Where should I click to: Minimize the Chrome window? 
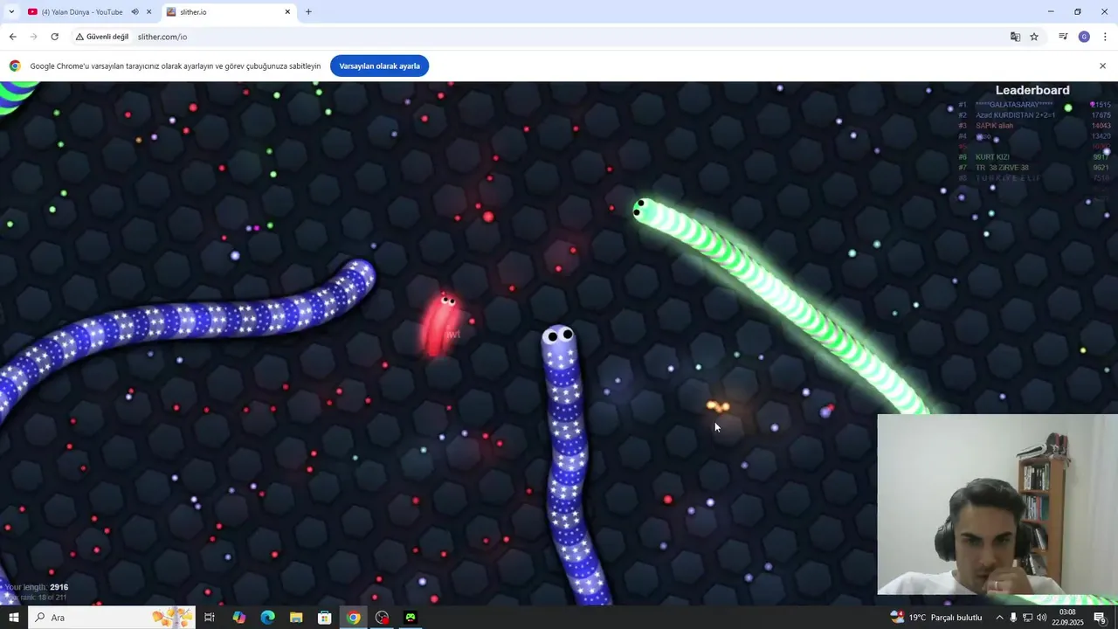[1051, 11]
